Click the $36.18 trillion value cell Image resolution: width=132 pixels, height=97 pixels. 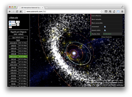click(23, 43)
